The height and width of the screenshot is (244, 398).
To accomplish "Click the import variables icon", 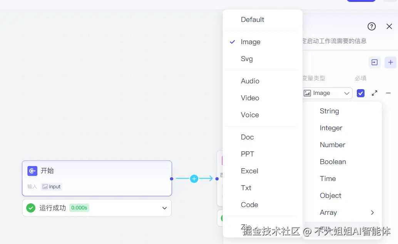I will (x=375, y=62).
